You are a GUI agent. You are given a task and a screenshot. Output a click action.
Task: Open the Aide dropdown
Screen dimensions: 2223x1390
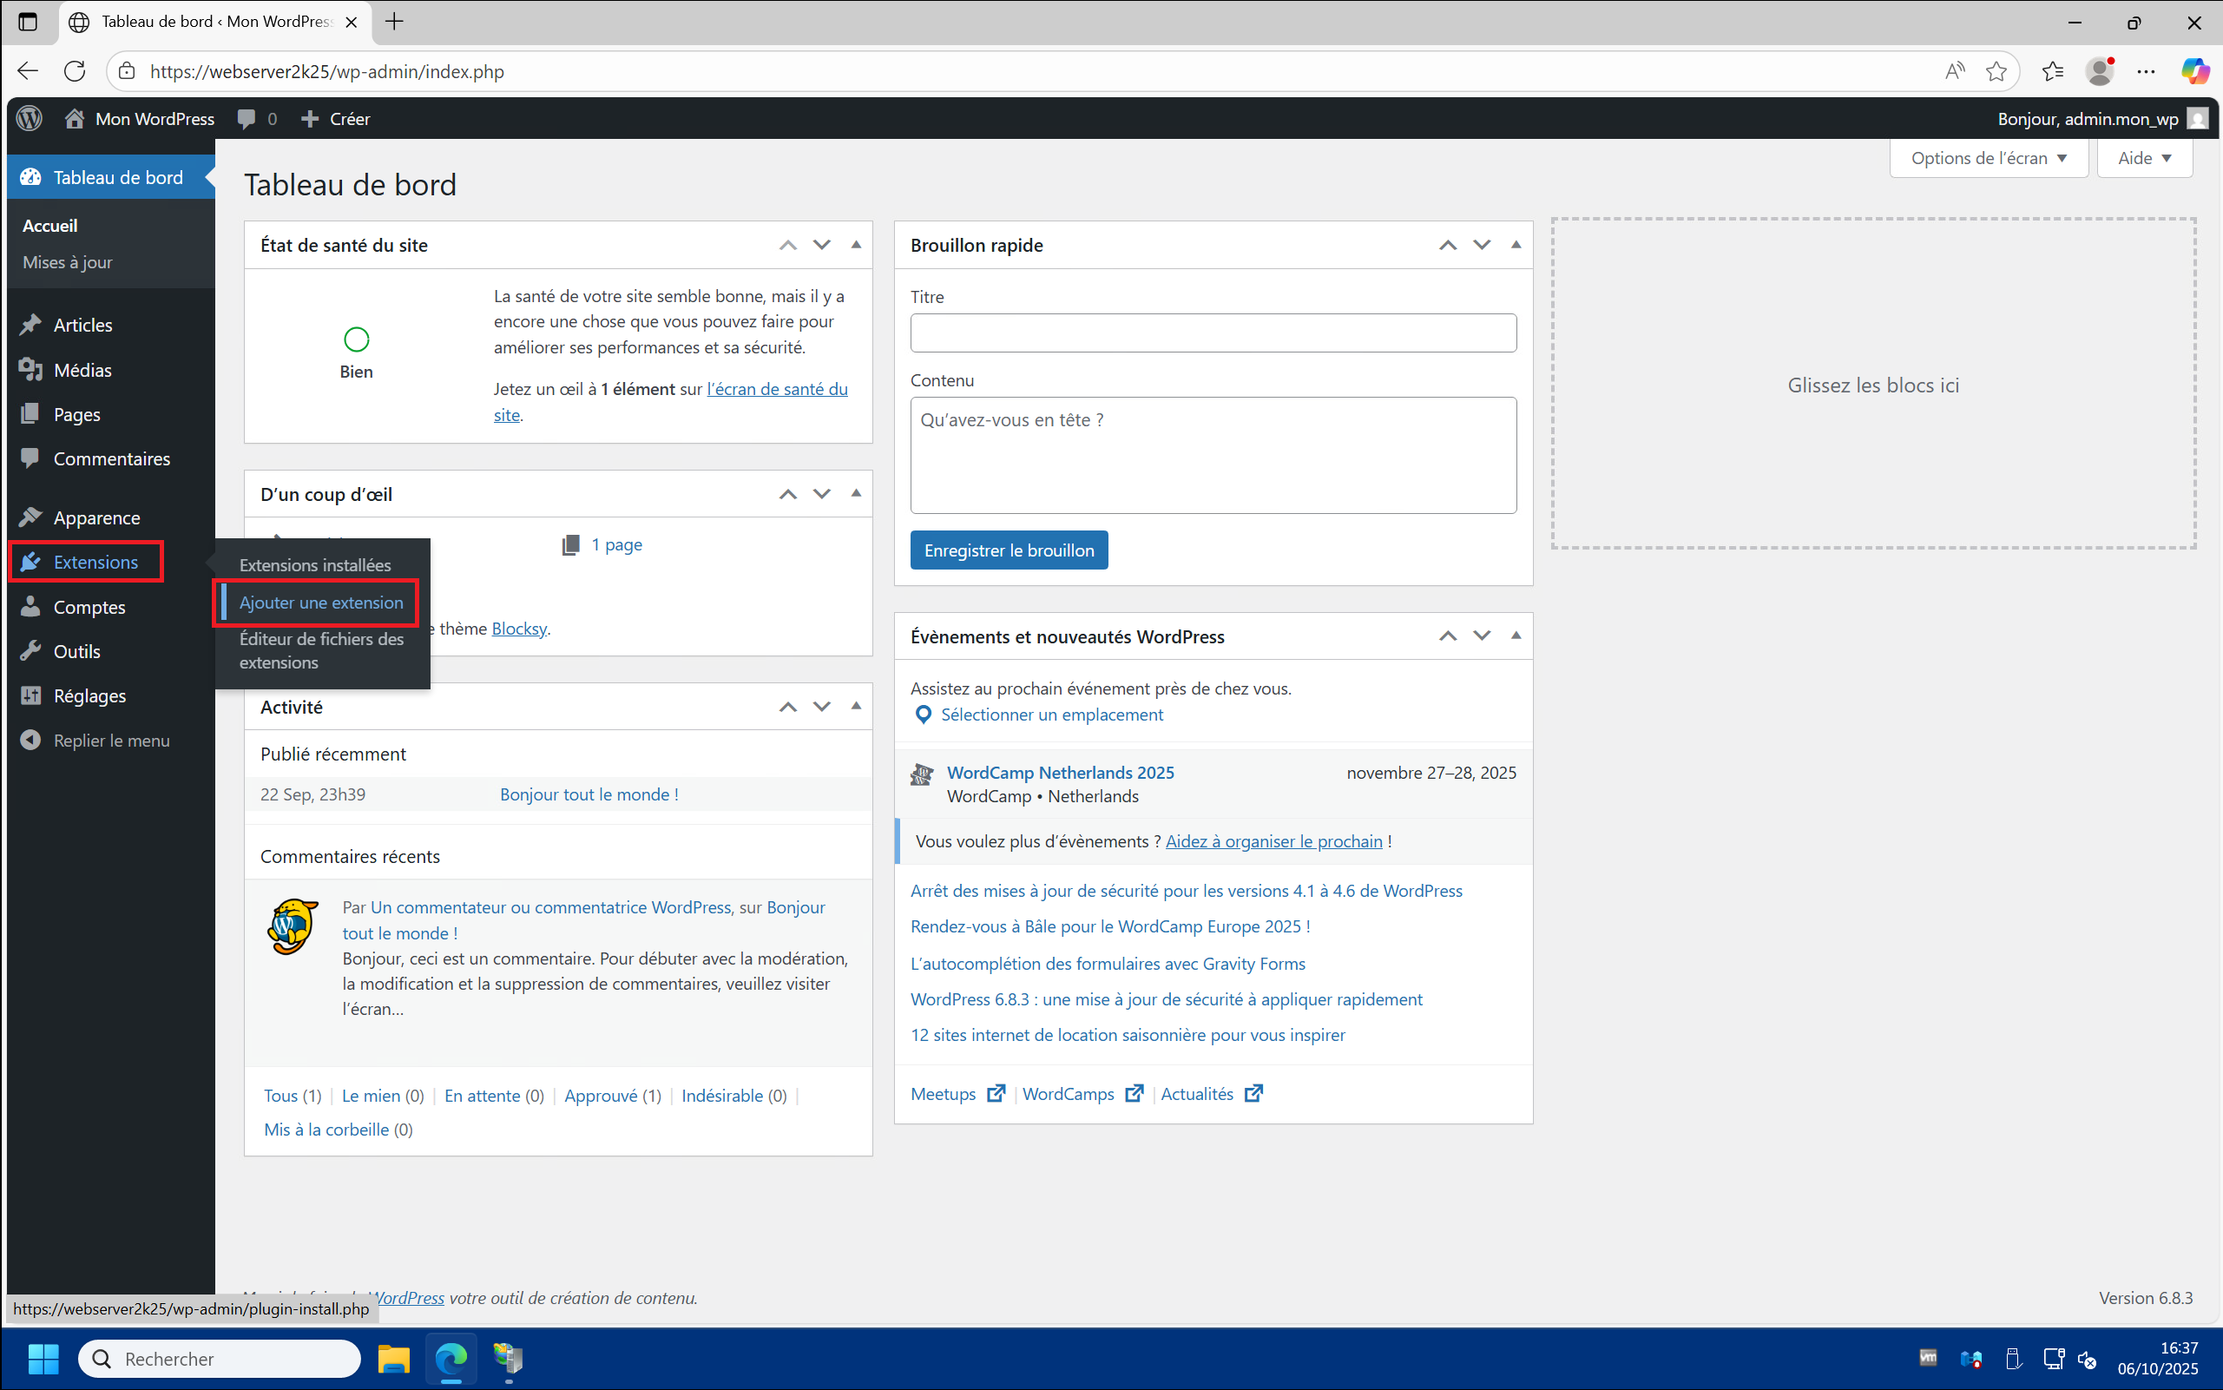point(2144,158)
